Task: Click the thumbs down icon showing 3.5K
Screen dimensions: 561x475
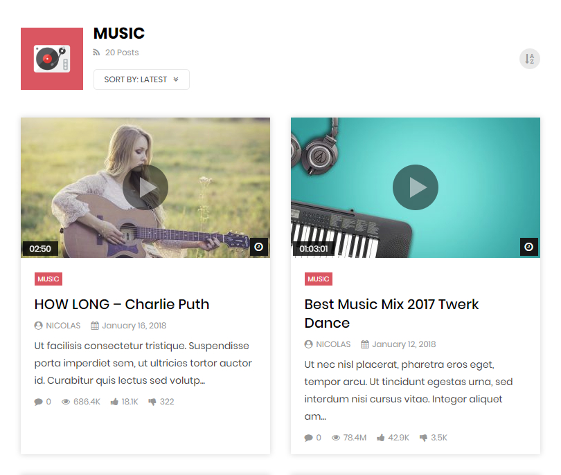Action: [x=423, y=438]
